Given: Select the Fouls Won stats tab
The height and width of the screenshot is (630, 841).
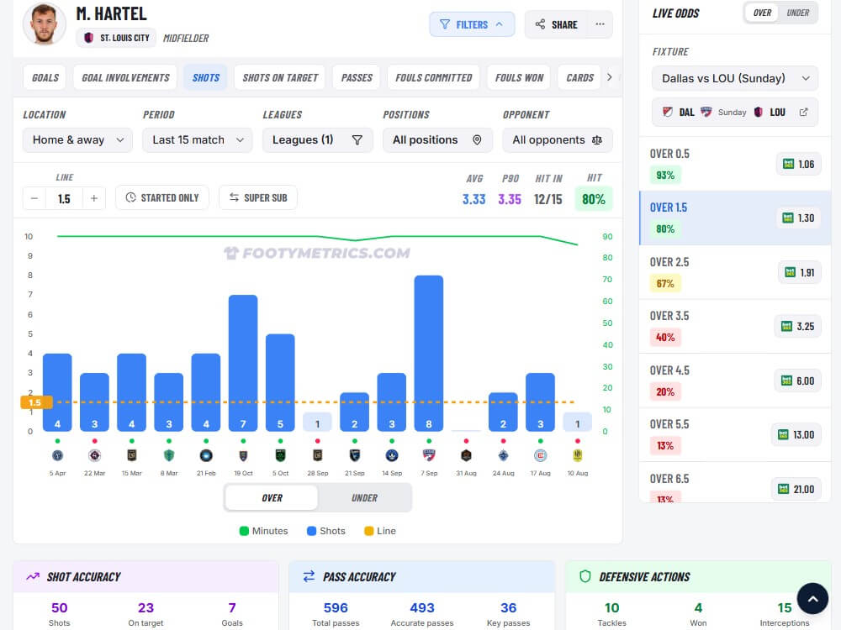Looking at the screenshot, I should pyautogui.click(x=518, y=76).
